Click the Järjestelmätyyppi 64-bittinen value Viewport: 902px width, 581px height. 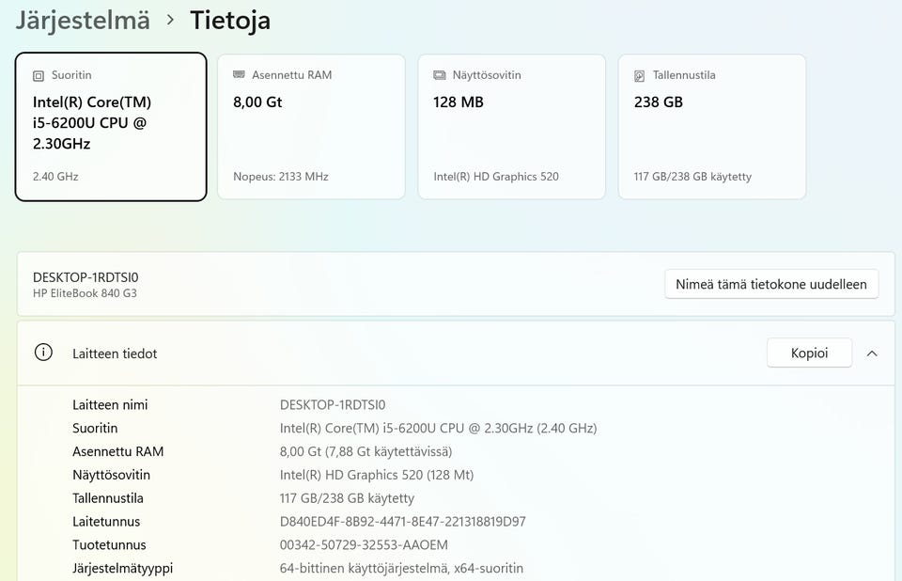pyautogui.click(x=401, y=569)
